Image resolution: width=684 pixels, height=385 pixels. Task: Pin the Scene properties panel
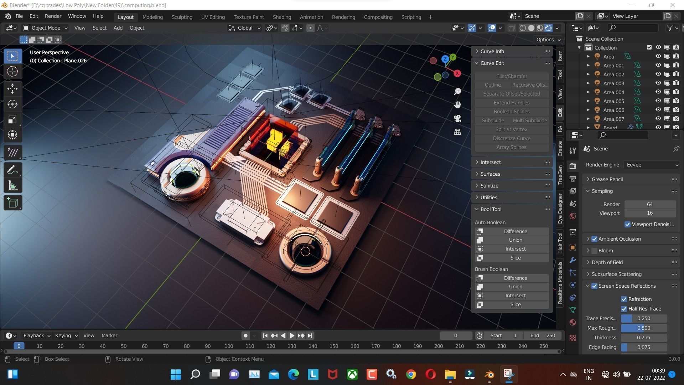tap(676, 149)
